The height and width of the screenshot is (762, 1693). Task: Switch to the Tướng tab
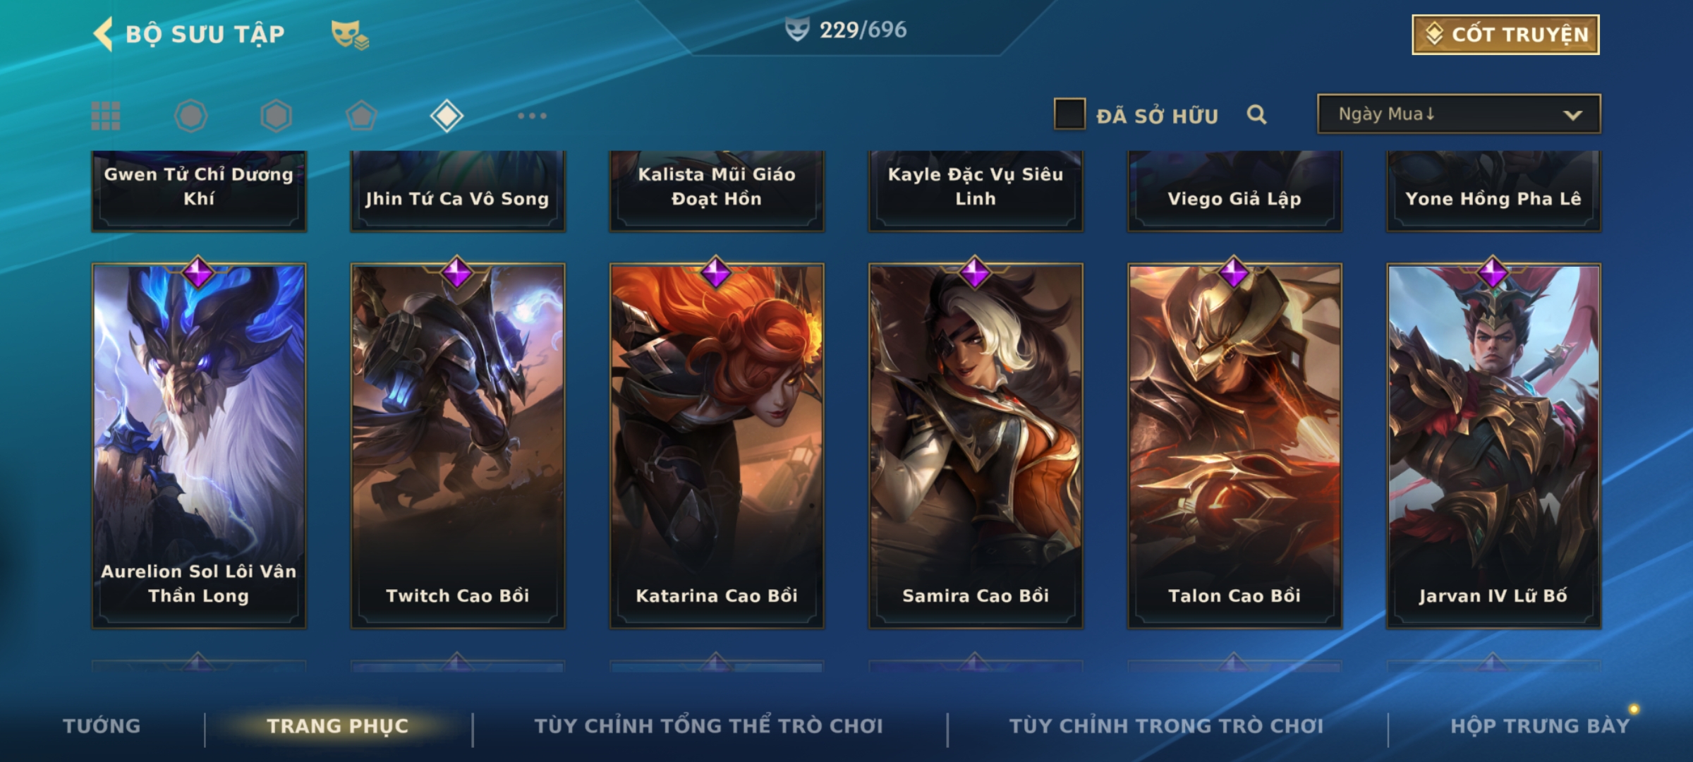point(102,726)
